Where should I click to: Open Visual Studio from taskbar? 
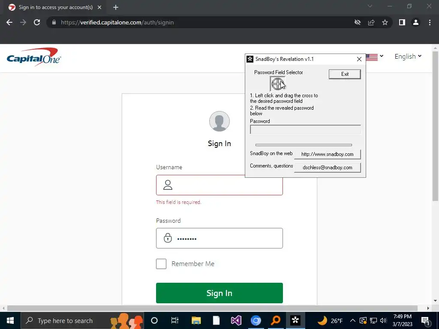coord(236,320)
